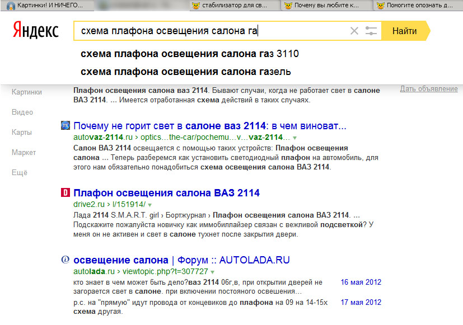The image size is (463, 325).
Task: Click the Yandex logo
Action: click(x=36, y=31)
